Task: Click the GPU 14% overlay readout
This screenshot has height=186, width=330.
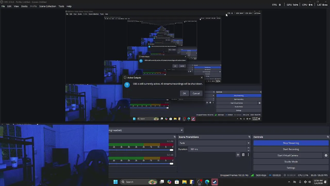Action: click(292, 5)
